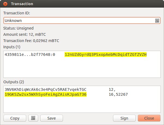Save the transaction to file
Viewport: 164px width, 125px height.
[51, 118]
